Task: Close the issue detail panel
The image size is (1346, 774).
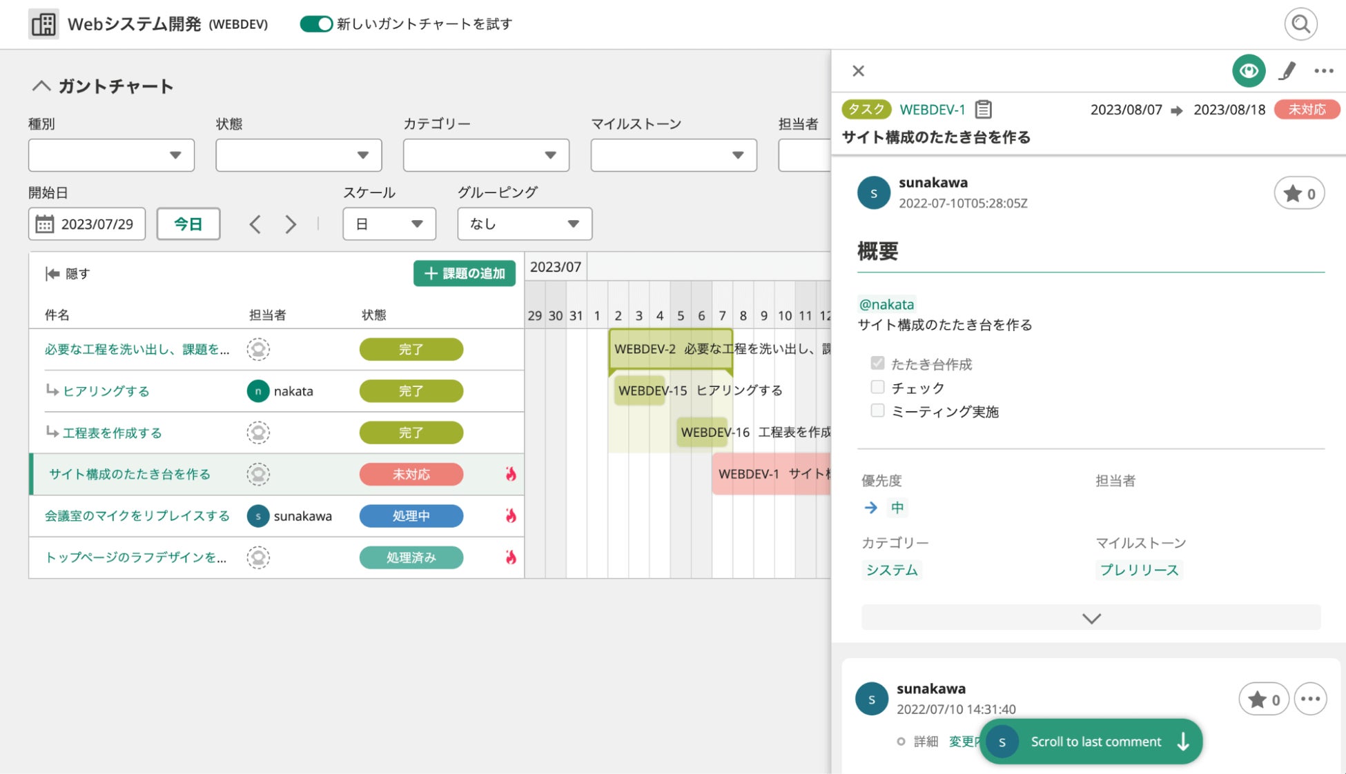Action: pos(858,71)
